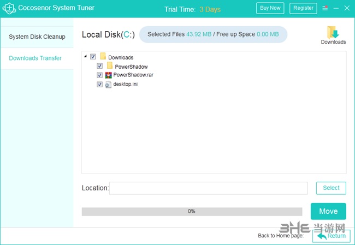Click the PowerShadow folder icon
Viewport: 355px width, 245px height.
point(110,65)
